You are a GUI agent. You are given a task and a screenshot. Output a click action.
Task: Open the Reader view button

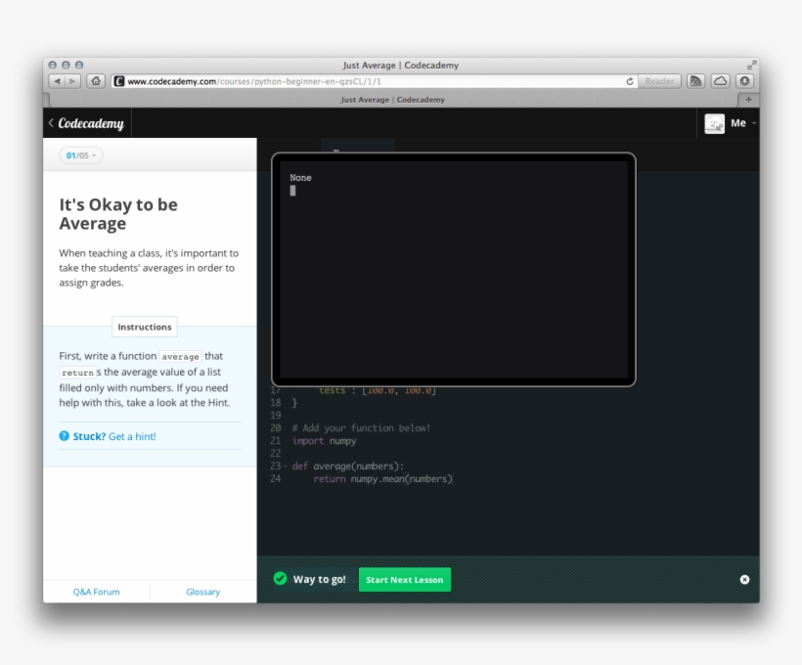(x=659, y=81)
